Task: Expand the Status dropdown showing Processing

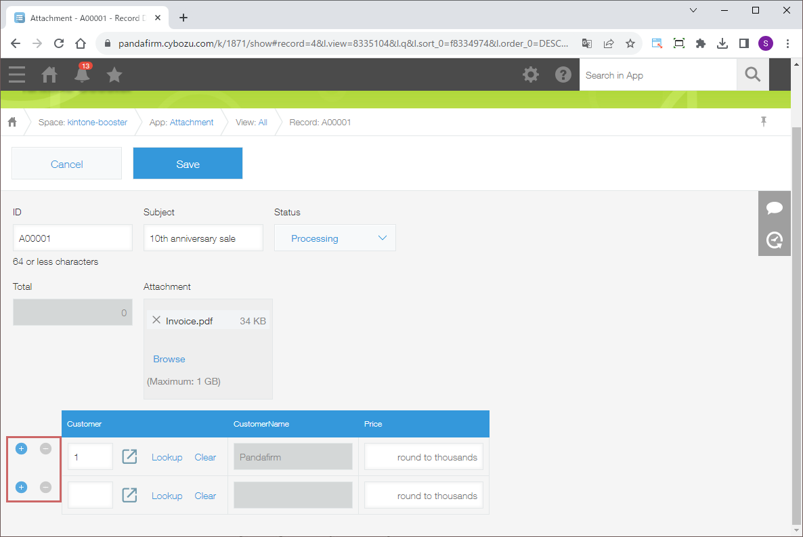Action: coord(334,238)
